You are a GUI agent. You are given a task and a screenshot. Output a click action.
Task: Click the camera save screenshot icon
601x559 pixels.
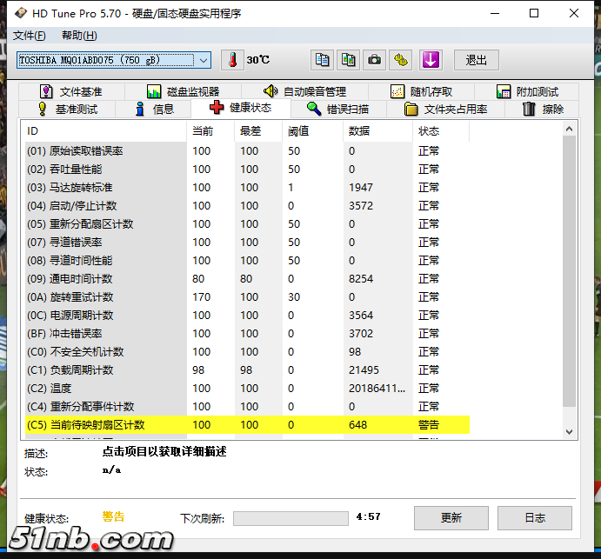point(374,60)
